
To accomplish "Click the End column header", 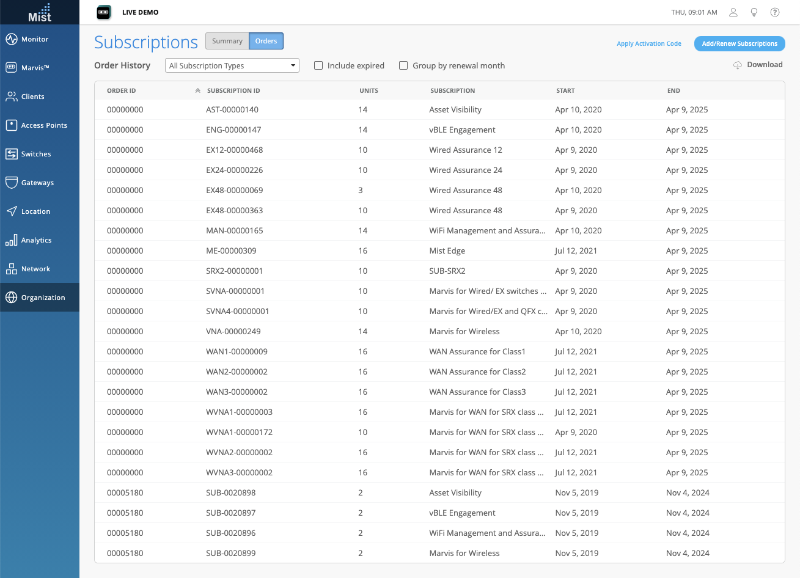I will (673, 90).
